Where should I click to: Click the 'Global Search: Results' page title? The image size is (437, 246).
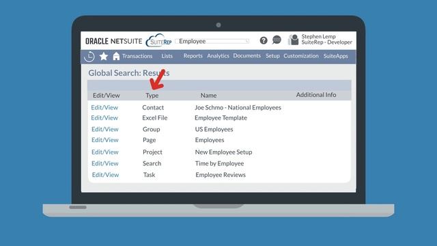pyautogui.click(x=129, y=73)
